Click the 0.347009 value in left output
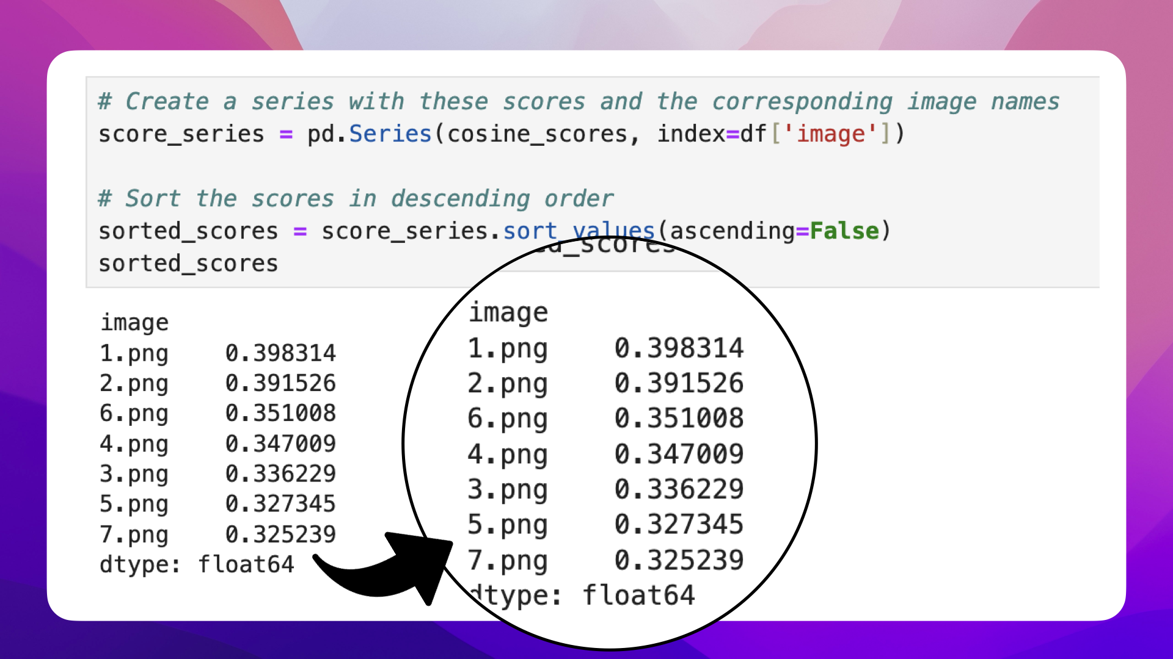Image resolution: width=1173 pixels, height=659 pixels. (280, 444)
